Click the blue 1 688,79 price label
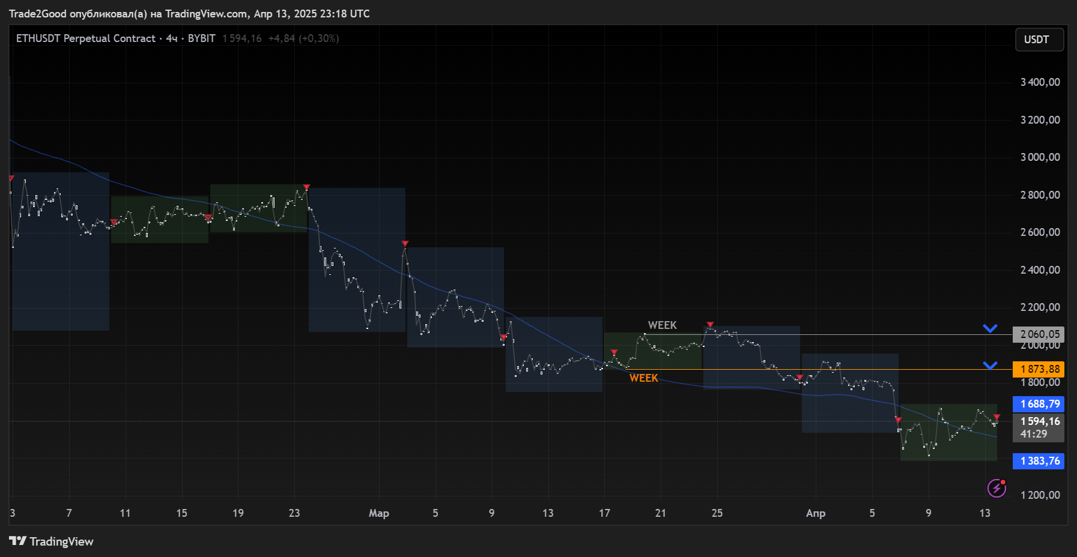This screenshot has width=1077, height=557. point(1039,404)
